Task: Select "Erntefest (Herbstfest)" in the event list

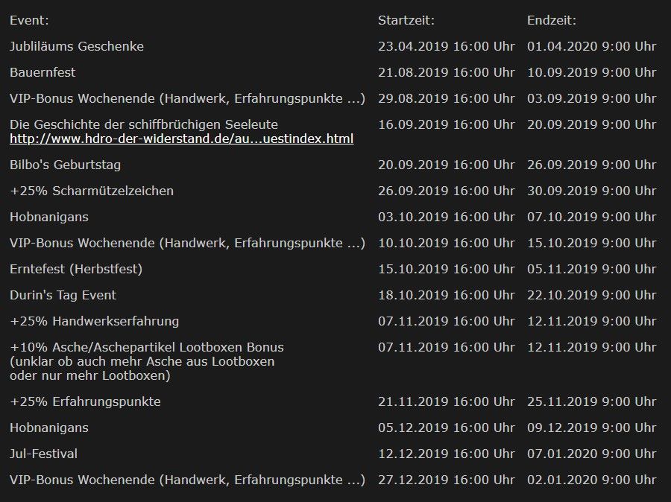Action: 76,269
